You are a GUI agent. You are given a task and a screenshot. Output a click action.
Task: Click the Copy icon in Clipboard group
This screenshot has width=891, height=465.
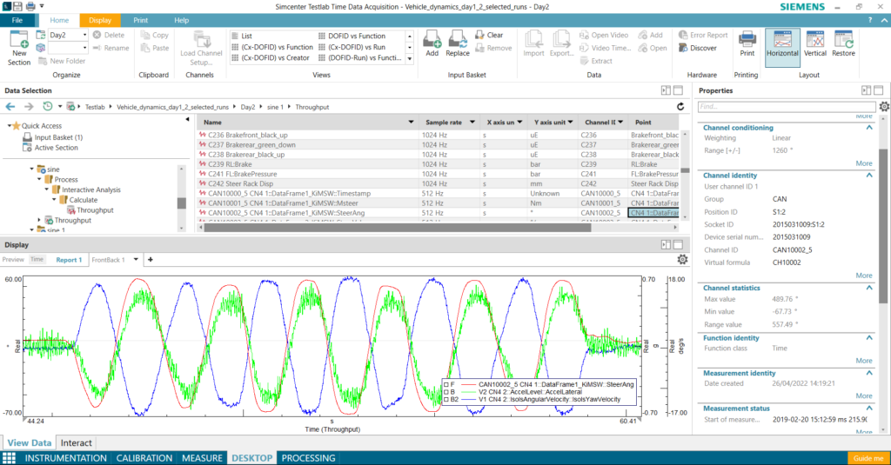pyautogui.click(x=145, y=35)
